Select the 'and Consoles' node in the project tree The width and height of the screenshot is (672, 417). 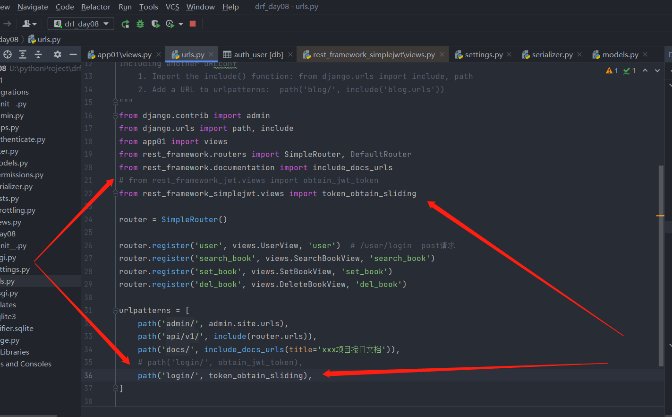(x=26, y=364)
